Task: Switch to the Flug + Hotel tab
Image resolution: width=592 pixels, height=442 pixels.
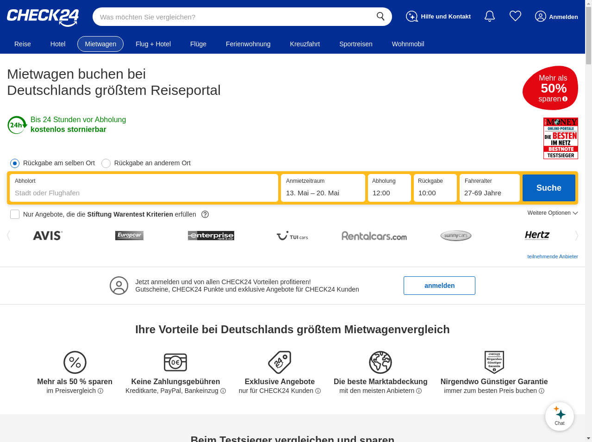Action: pos(153,44)
